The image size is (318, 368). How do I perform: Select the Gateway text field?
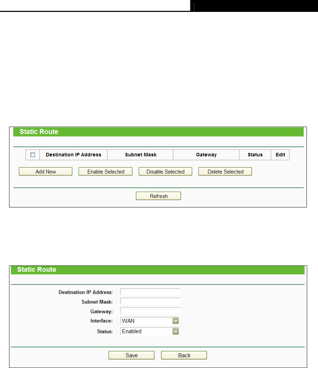pyautogui.click(x=150, y=311)
